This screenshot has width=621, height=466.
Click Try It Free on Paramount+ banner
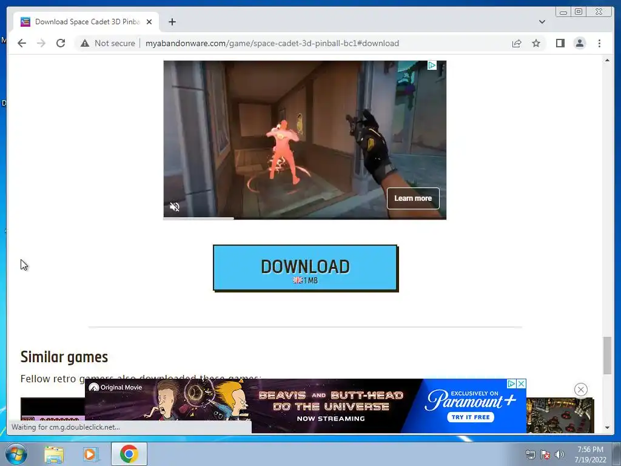point(471,417)
